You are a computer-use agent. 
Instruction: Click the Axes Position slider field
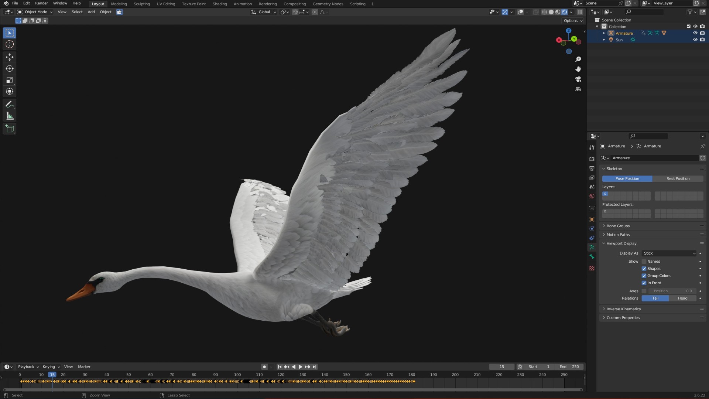[x=672, y=291]
